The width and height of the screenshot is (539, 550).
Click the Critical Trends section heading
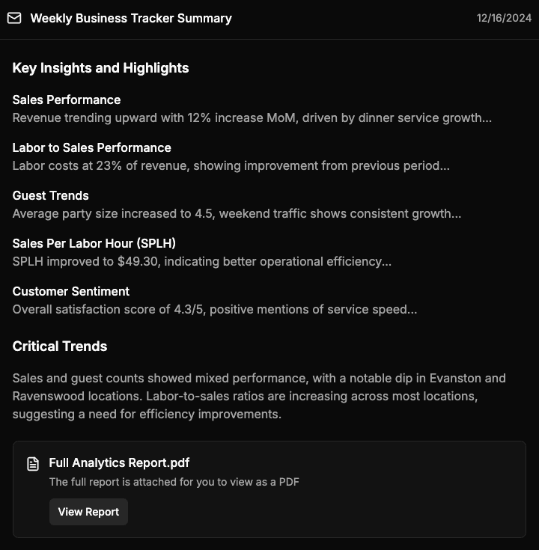coord(60,346)
